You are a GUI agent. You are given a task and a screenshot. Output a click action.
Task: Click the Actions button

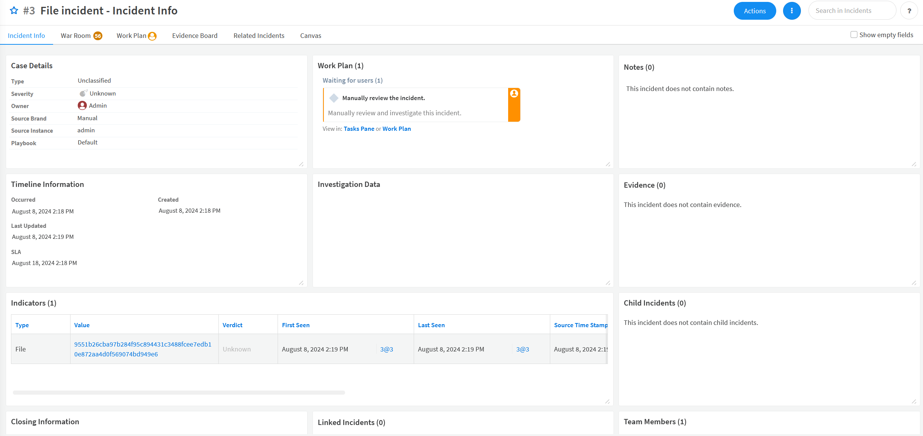click(755, 11)
